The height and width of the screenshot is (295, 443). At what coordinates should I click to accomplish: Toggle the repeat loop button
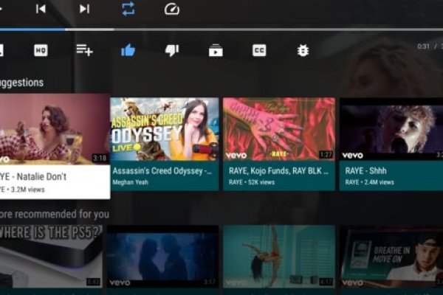tap(128, 9)
